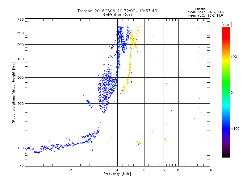This screenshot has height=185, width=247.
Task: Click the '[deg]' colorbar unit label
Action: coord(227,25)
